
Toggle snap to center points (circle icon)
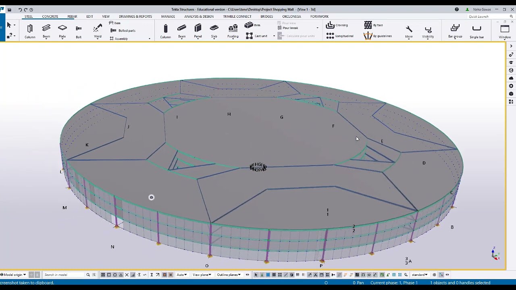pyautogui.click(x=115, y=275)
